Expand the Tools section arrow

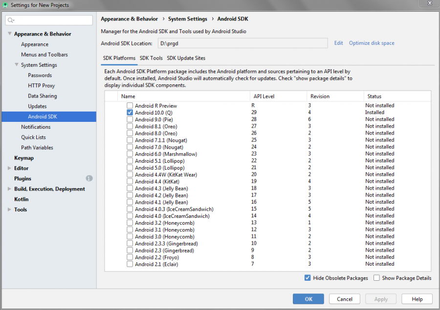(9, 210)
